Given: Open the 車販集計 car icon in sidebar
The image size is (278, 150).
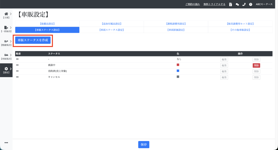Looking at the screenshot, I should coord(6,55).
